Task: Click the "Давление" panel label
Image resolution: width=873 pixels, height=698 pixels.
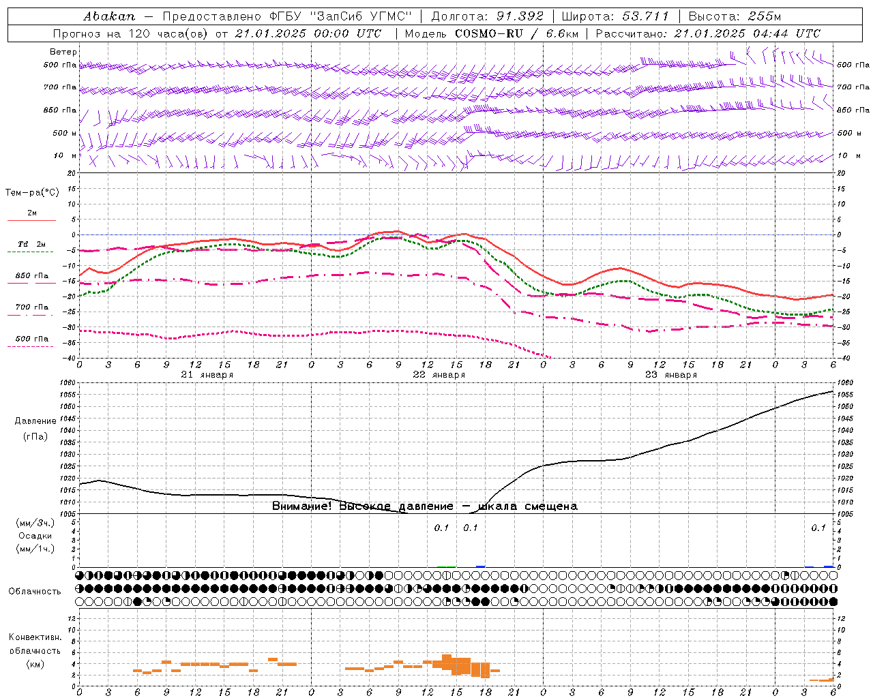Action: tap(35, 421)
